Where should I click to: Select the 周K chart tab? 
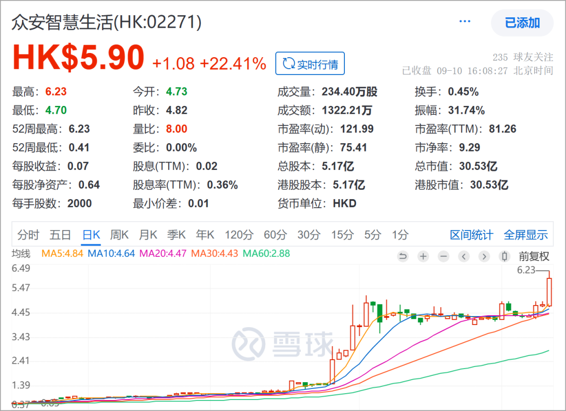pos(119,235)
